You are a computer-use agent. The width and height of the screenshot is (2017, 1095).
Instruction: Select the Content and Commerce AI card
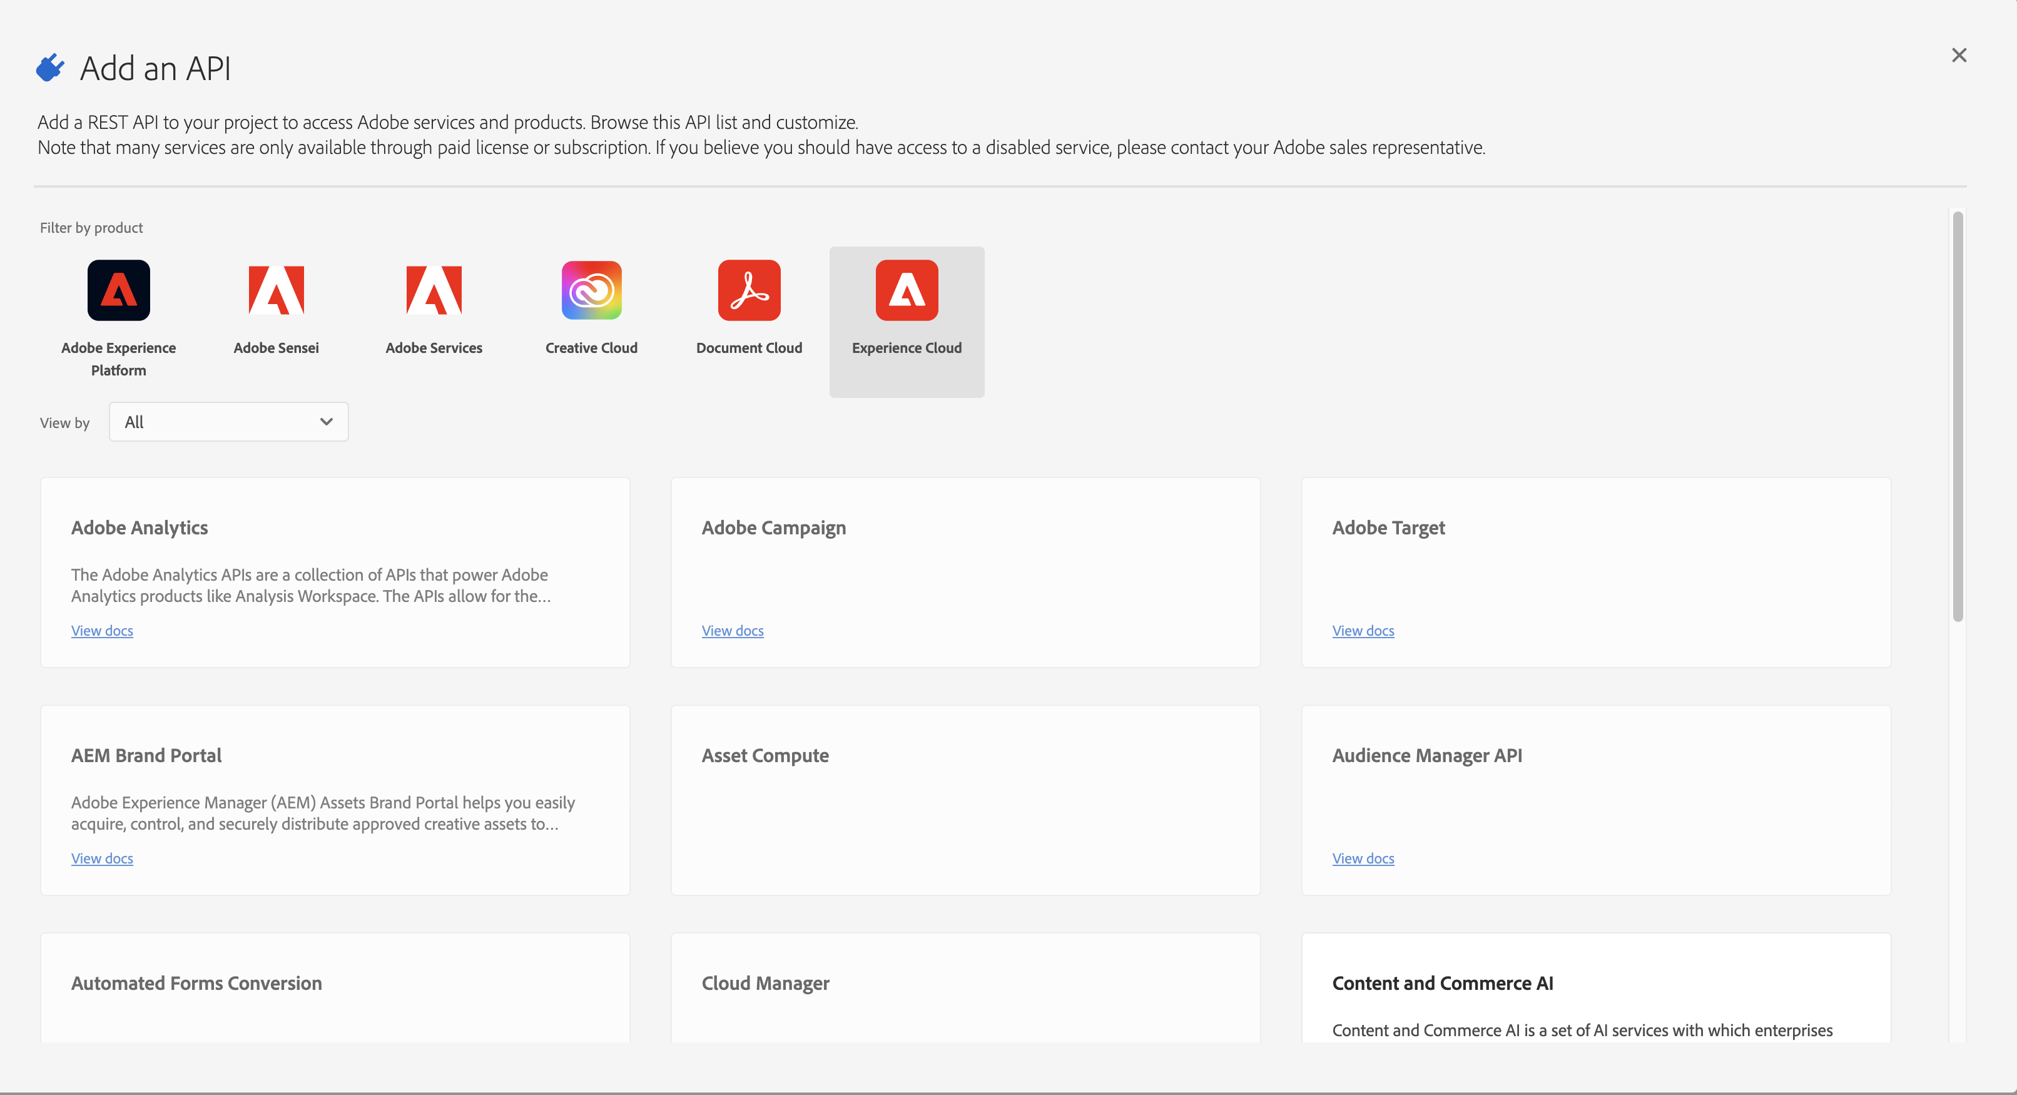click(x=1595, y=988)
